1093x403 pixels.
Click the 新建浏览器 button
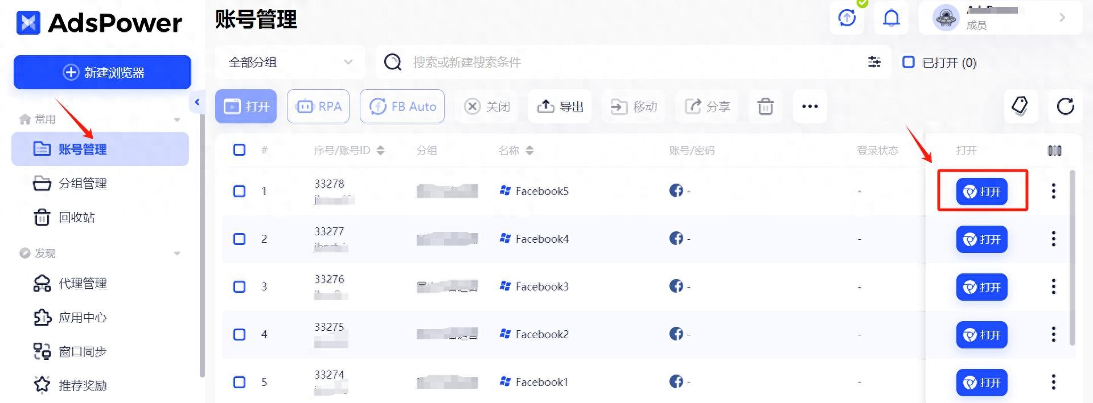pos(102,72)
